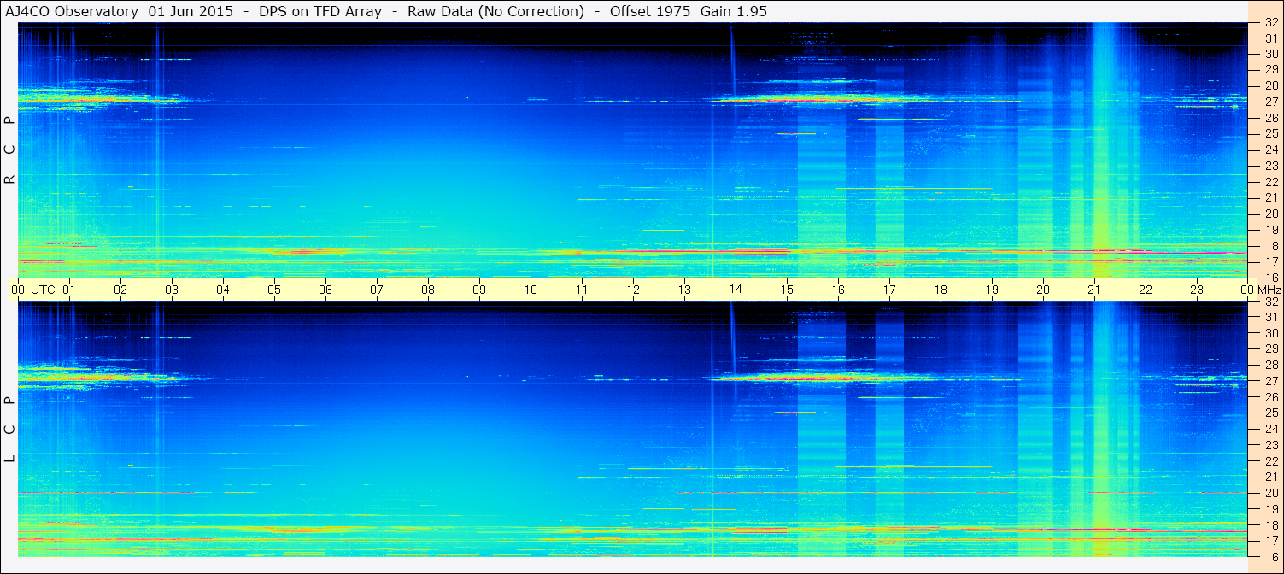
Task: Select the 01 hour time marker
Action: [x=69, y=290]
